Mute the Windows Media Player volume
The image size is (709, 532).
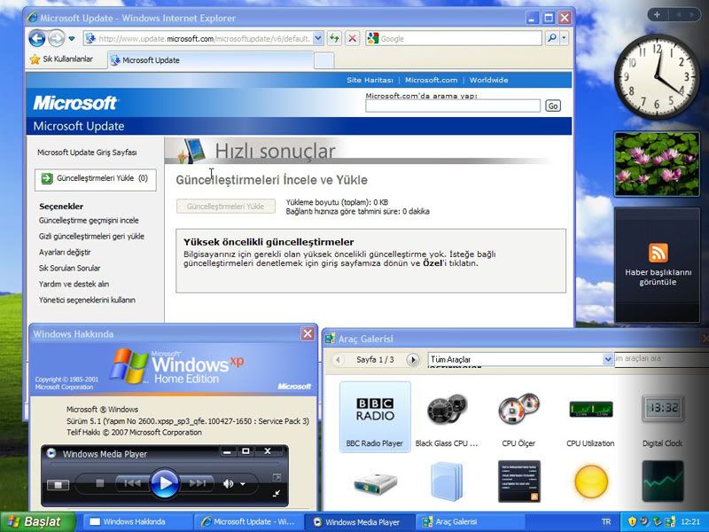coord(228,484)
